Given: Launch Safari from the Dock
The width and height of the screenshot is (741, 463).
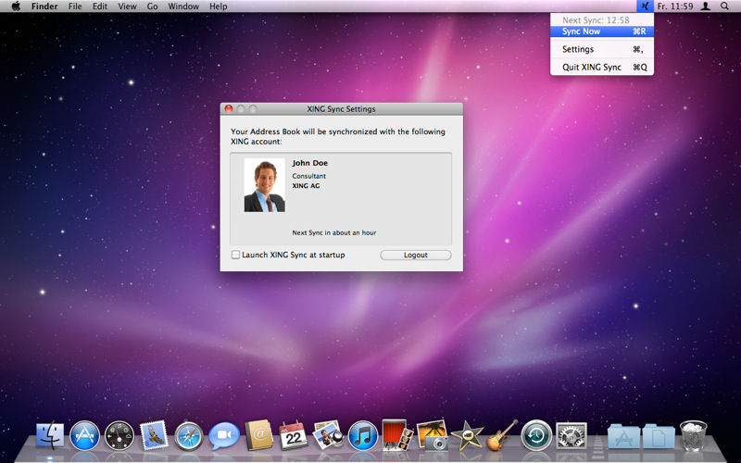Looking at the screenshot, I should click(x=189, y=435).
